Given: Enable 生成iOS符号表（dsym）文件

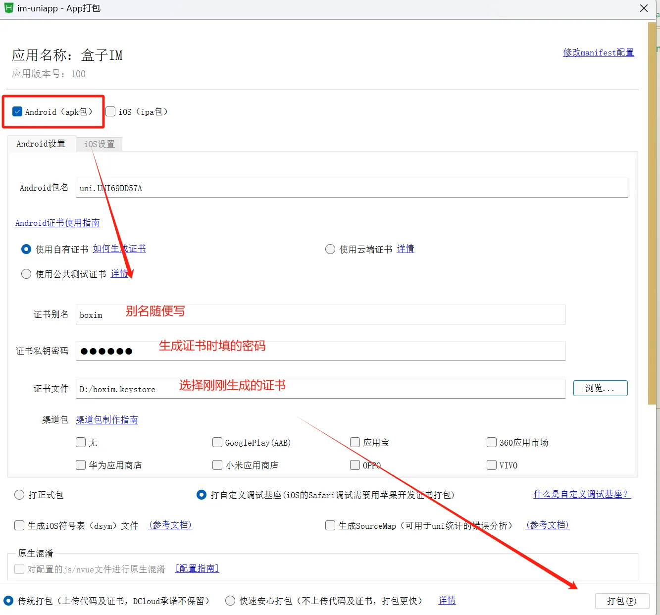Looking at the screenshot, I should [x=19, y=525].
